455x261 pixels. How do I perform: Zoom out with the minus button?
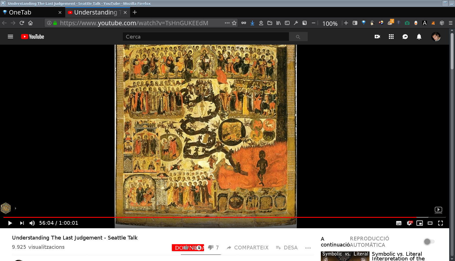[x=314, y=23]
